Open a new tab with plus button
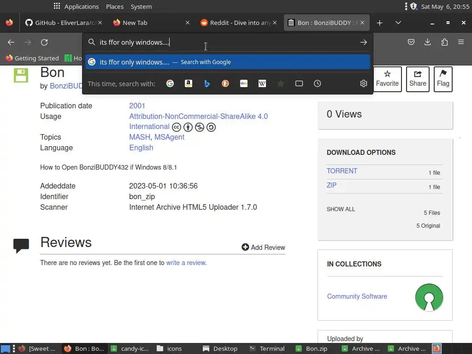The width and height of the screenshot is (472, 354). pos(380,23)
